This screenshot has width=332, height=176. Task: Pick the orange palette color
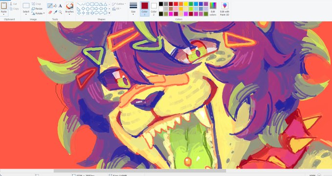pyautogui.click(x=181, y=4)
